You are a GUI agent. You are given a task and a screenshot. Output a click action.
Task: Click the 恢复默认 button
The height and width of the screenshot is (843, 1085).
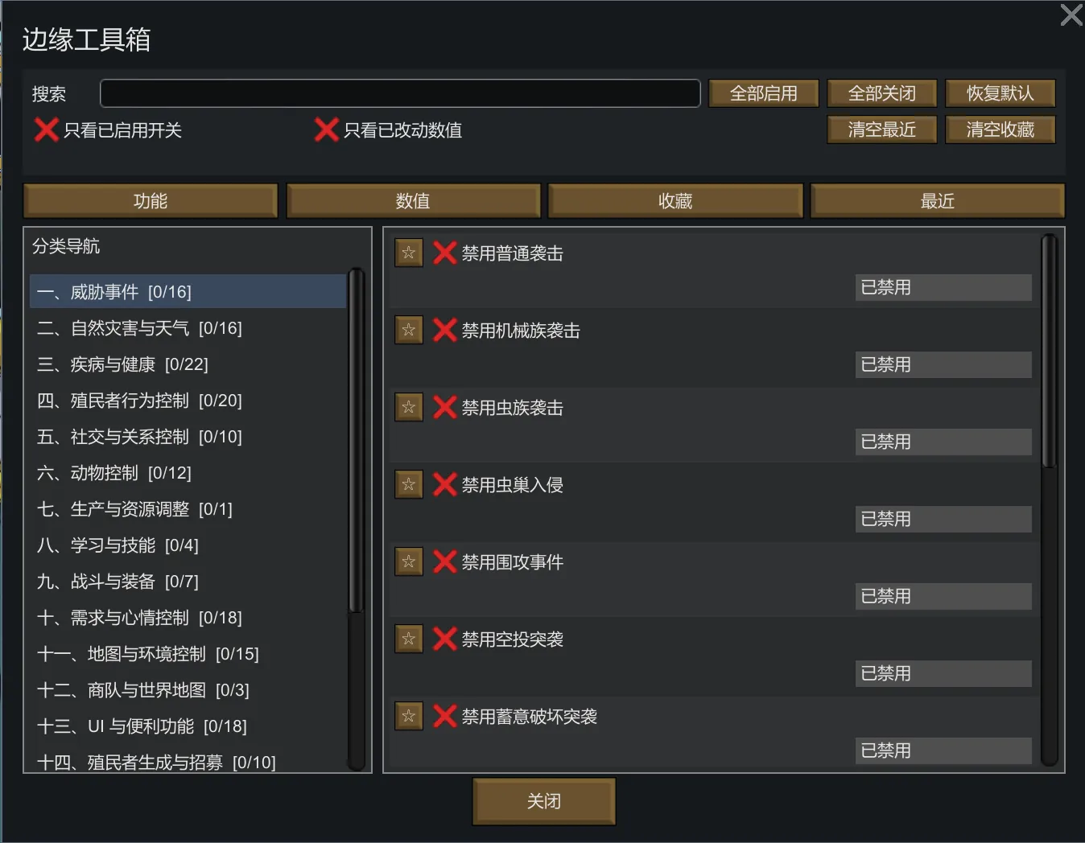[1000, 93]
